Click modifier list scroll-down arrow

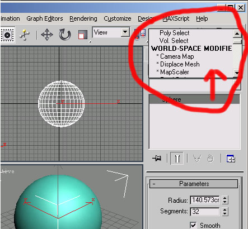[237, 73]
